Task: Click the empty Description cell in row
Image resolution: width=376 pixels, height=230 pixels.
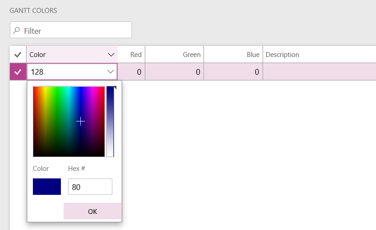Action: point(319,72)
